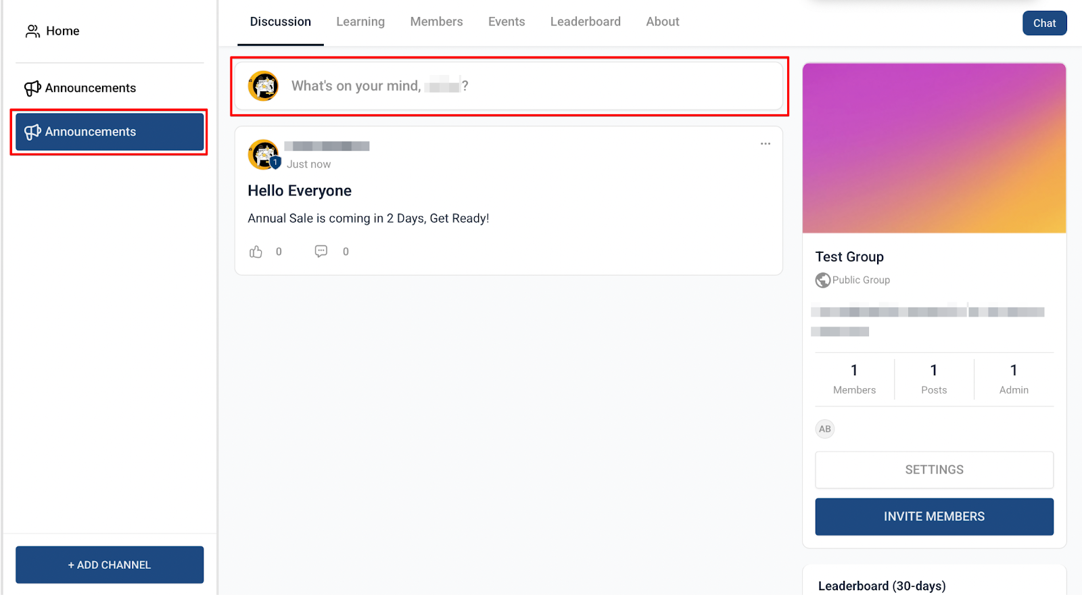
Task: Click avatar in the post composer box
Action: click(263, 86)
